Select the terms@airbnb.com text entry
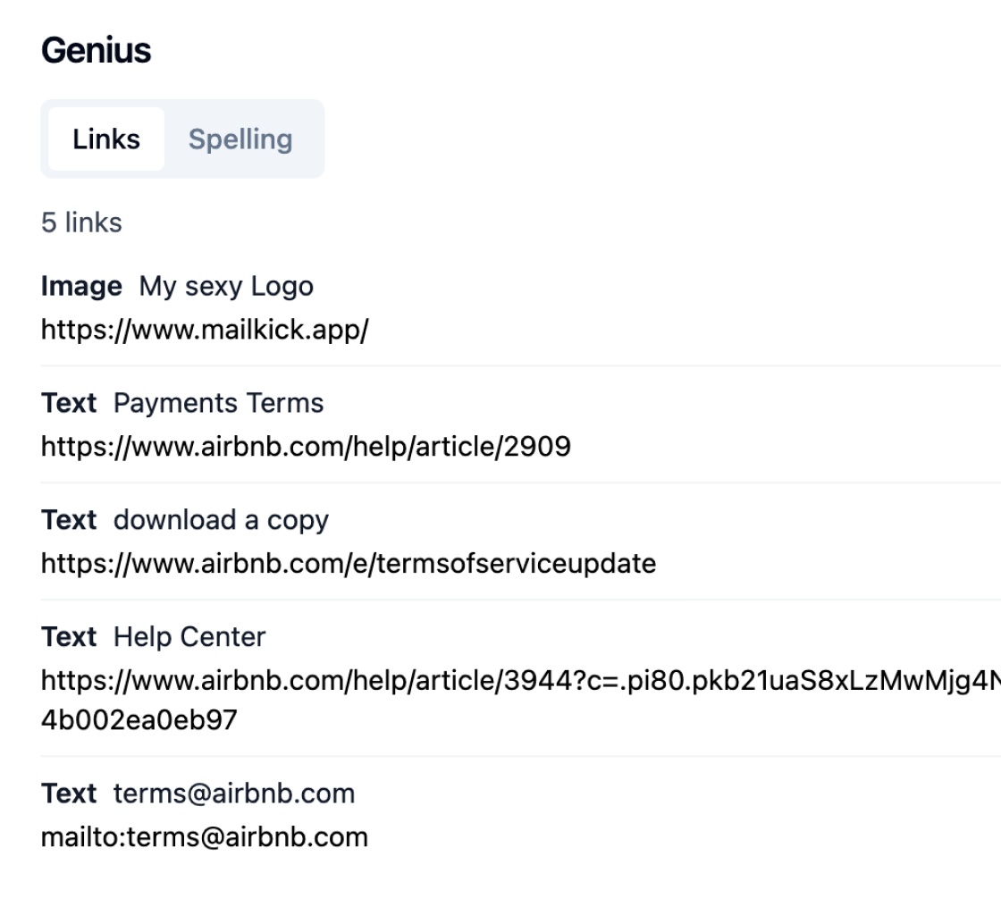The image size is (1001, 915). [x=233, y=793]
